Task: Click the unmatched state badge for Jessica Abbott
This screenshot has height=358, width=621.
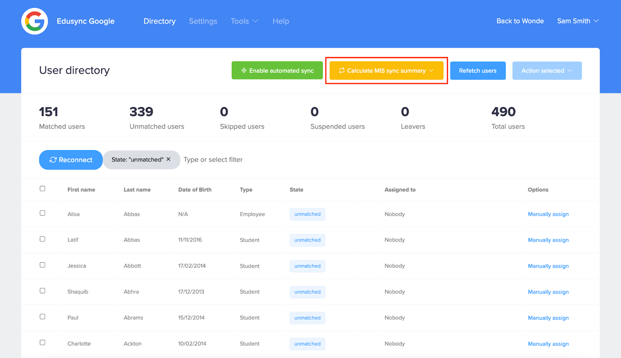Action: point(307,266)
